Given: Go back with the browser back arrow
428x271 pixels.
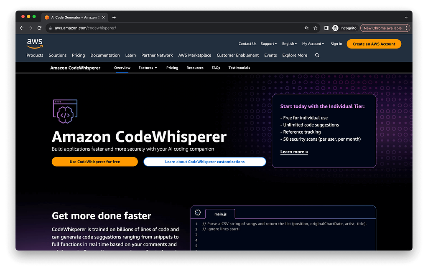Looking at the screenshot, I should pyautogui.click(x=22, y=28).
